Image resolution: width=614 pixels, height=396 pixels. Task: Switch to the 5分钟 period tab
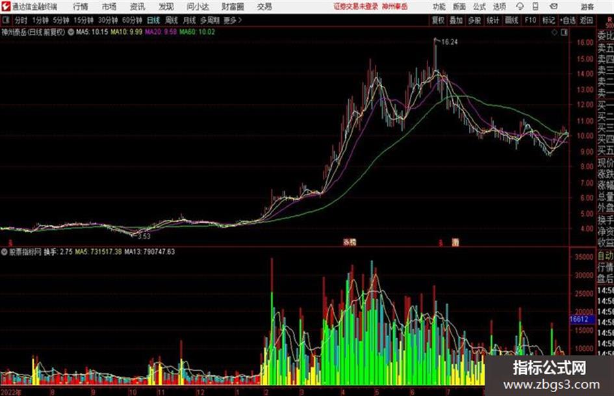pos(61,20)
